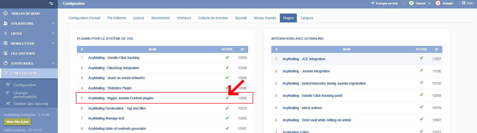Click the Gestion des rebonds shuffle icon
477x133 pixels.
[x=8, y=103]
